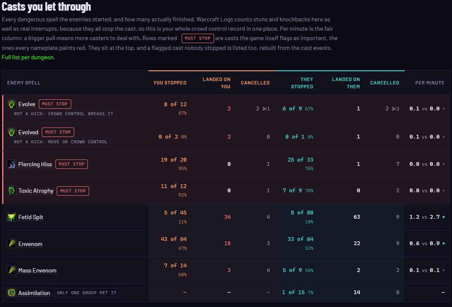
Task: Click the MUST STOP badge in the description
Action: [x=197, y=38]
